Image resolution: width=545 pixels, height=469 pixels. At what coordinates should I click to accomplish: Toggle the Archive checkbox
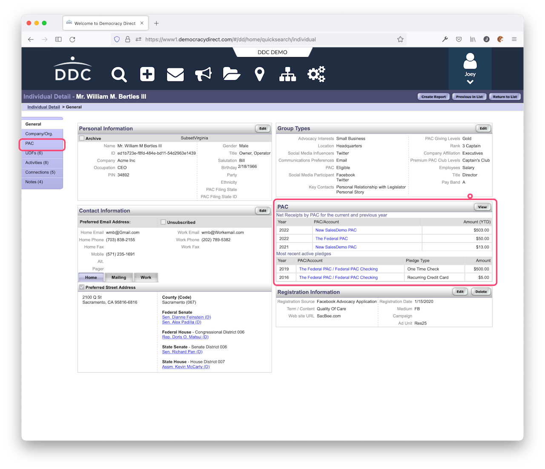coord(82,138)
